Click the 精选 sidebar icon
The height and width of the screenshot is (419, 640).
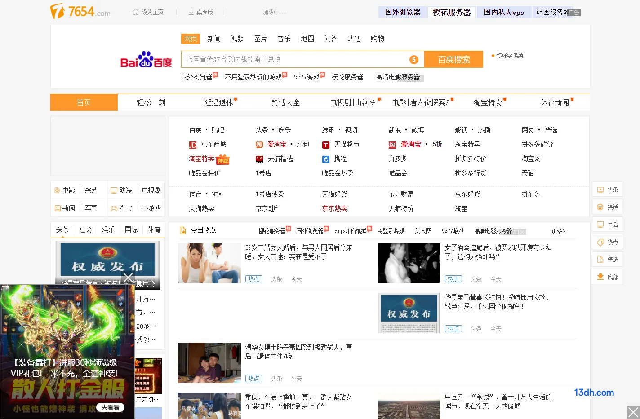click(600, 260)
